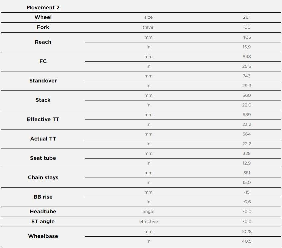Click the Wheelbase mm value 1028
This screenshot has width=282, height=248.
click(x=247, y=232)
